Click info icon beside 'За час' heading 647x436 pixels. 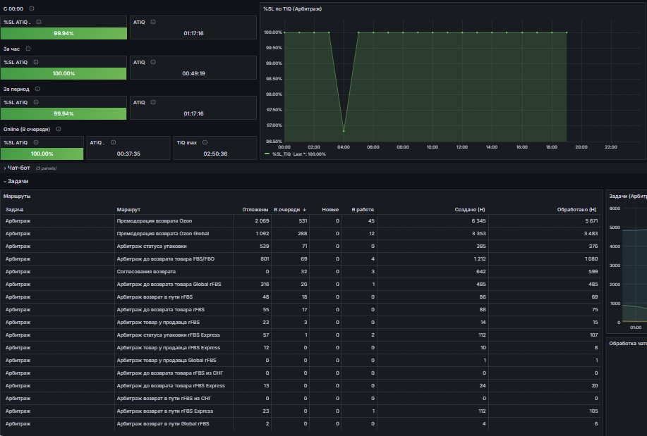(x=28, y=49)
